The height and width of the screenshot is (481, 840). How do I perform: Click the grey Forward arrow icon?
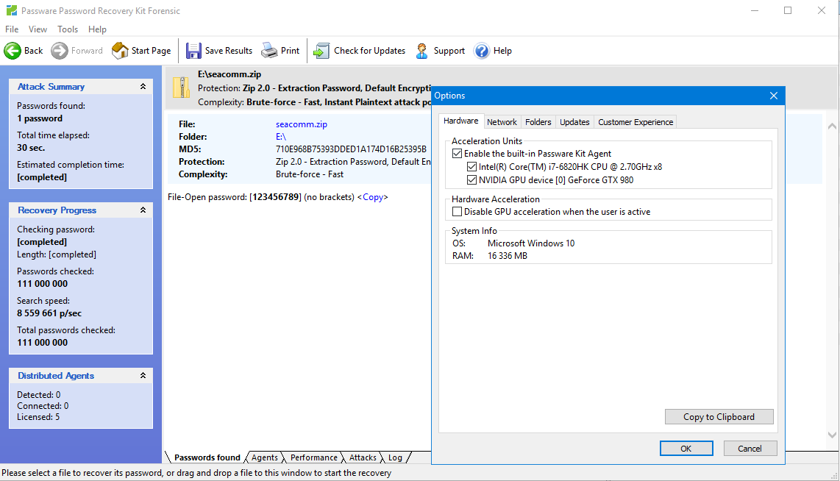[x=60, y=51]
